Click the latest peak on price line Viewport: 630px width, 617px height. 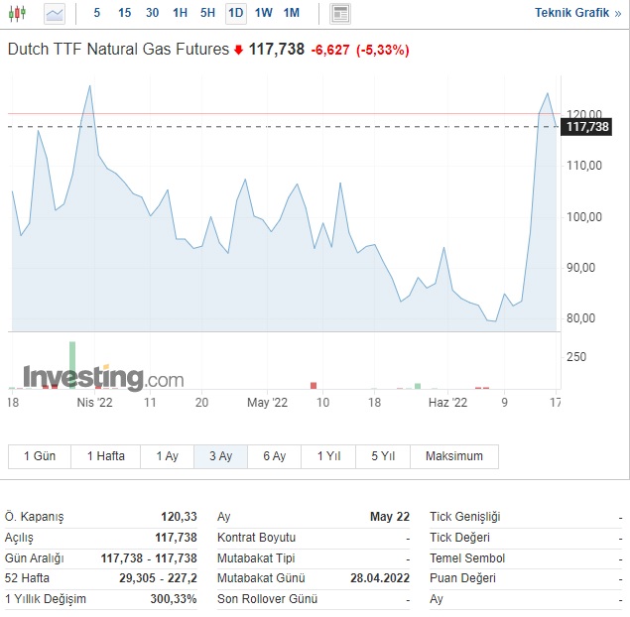(x=548, y=94)
